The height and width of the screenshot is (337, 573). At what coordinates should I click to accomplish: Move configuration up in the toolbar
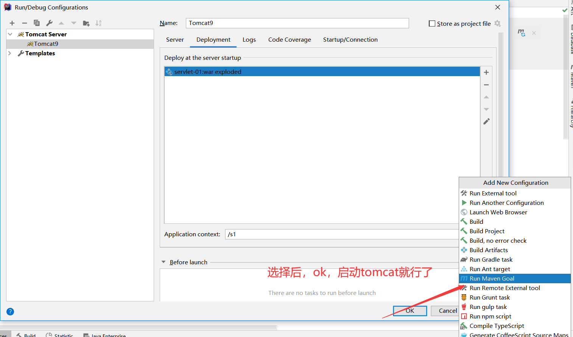pyautogui.click(x=61, y=23)
